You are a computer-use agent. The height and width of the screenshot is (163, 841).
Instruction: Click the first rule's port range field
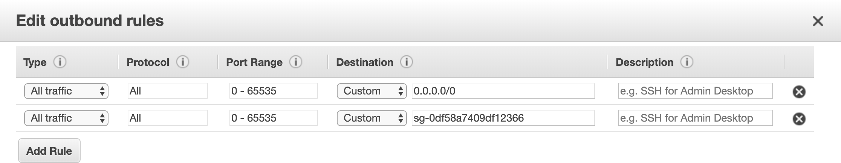[273, 91]
